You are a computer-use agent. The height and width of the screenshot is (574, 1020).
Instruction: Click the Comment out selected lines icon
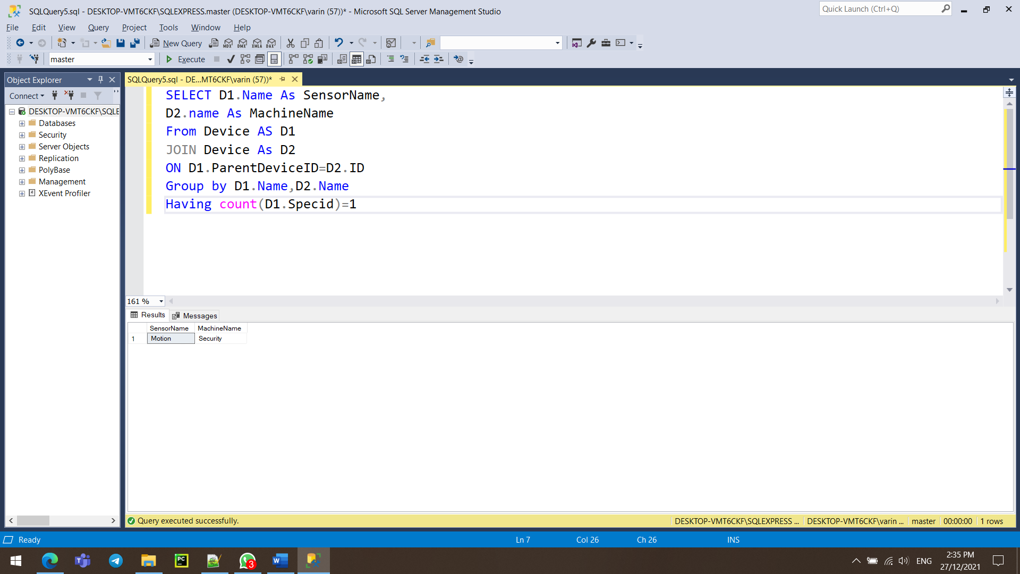point(390,59)
